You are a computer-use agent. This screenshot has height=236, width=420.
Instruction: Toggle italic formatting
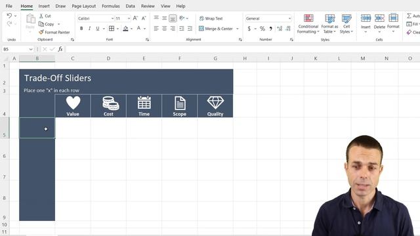[x=89, y=28]
